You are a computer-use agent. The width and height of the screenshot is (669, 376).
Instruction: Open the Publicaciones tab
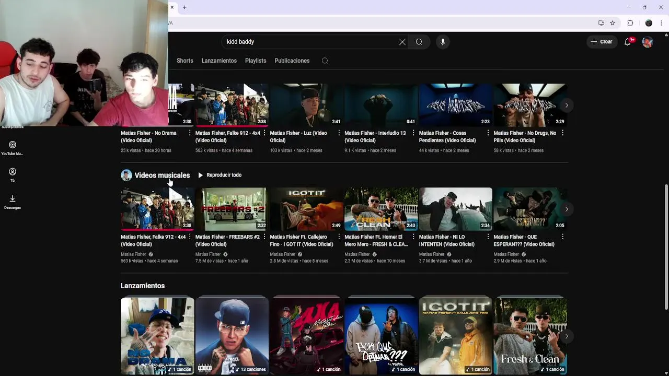pos(292,61)
